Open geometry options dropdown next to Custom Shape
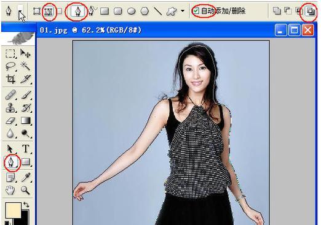This screenshot has height=225, width=321. [183, 11]
